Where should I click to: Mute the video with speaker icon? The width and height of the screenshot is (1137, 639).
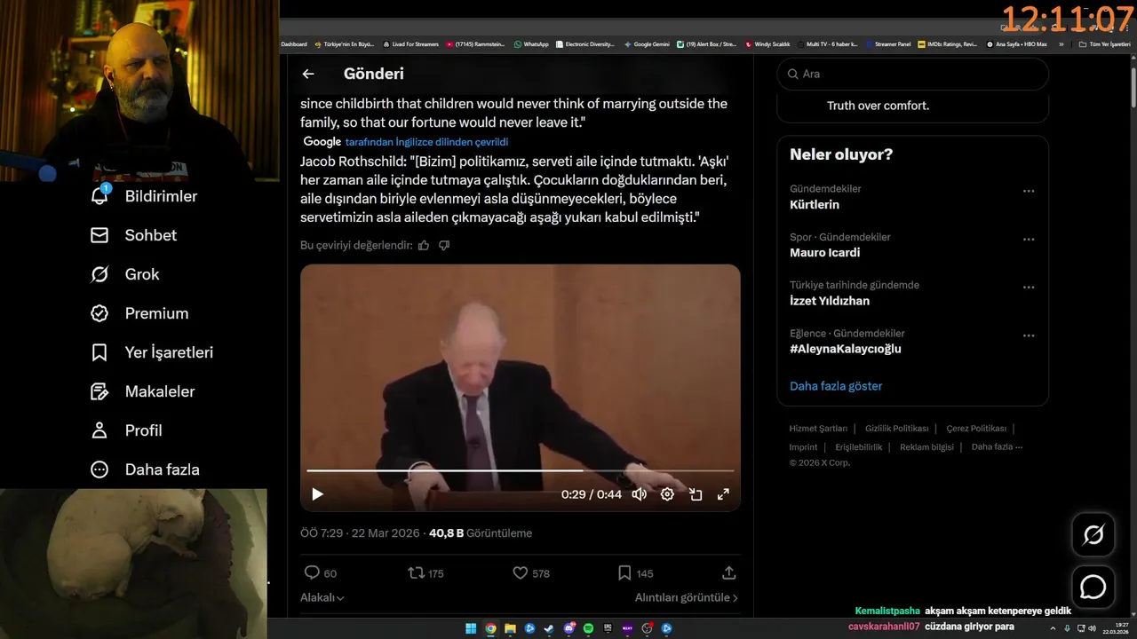pyautogui.click(x=639, y=494)
